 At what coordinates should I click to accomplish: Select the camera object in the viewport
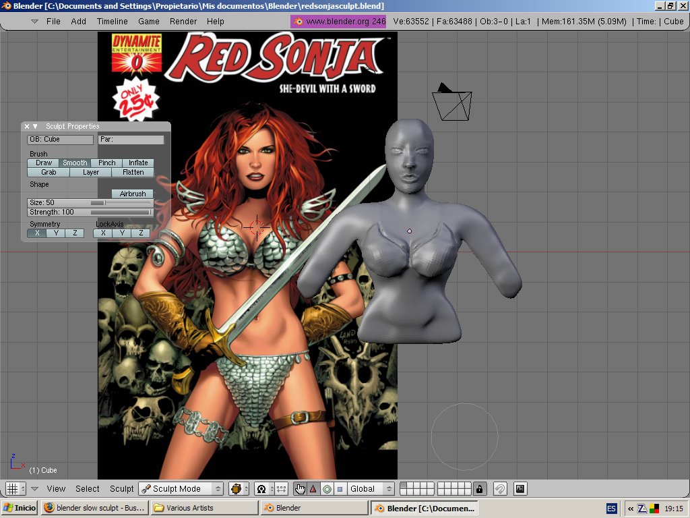(452, 102)
